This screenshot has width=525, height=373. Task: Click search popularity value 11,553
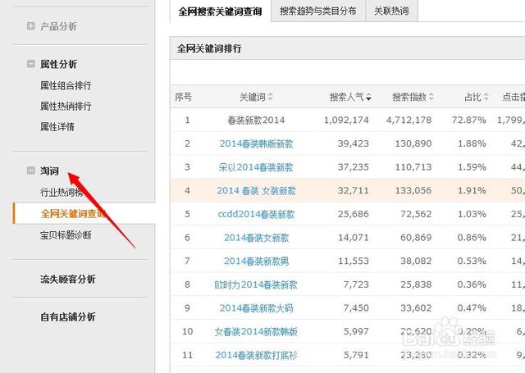pos(354,261)
